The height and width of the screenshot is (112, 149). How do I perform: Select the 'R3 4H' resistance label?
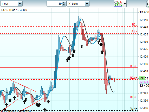[x=134, y=66]
